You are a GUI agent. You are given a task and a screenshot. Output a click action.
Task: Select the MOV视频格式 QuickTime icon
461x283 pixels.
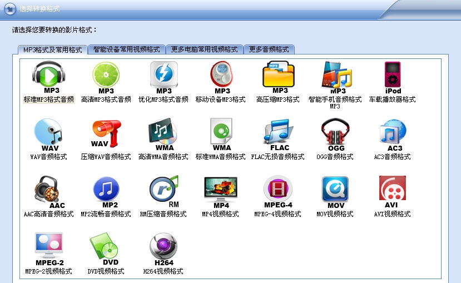335,192
